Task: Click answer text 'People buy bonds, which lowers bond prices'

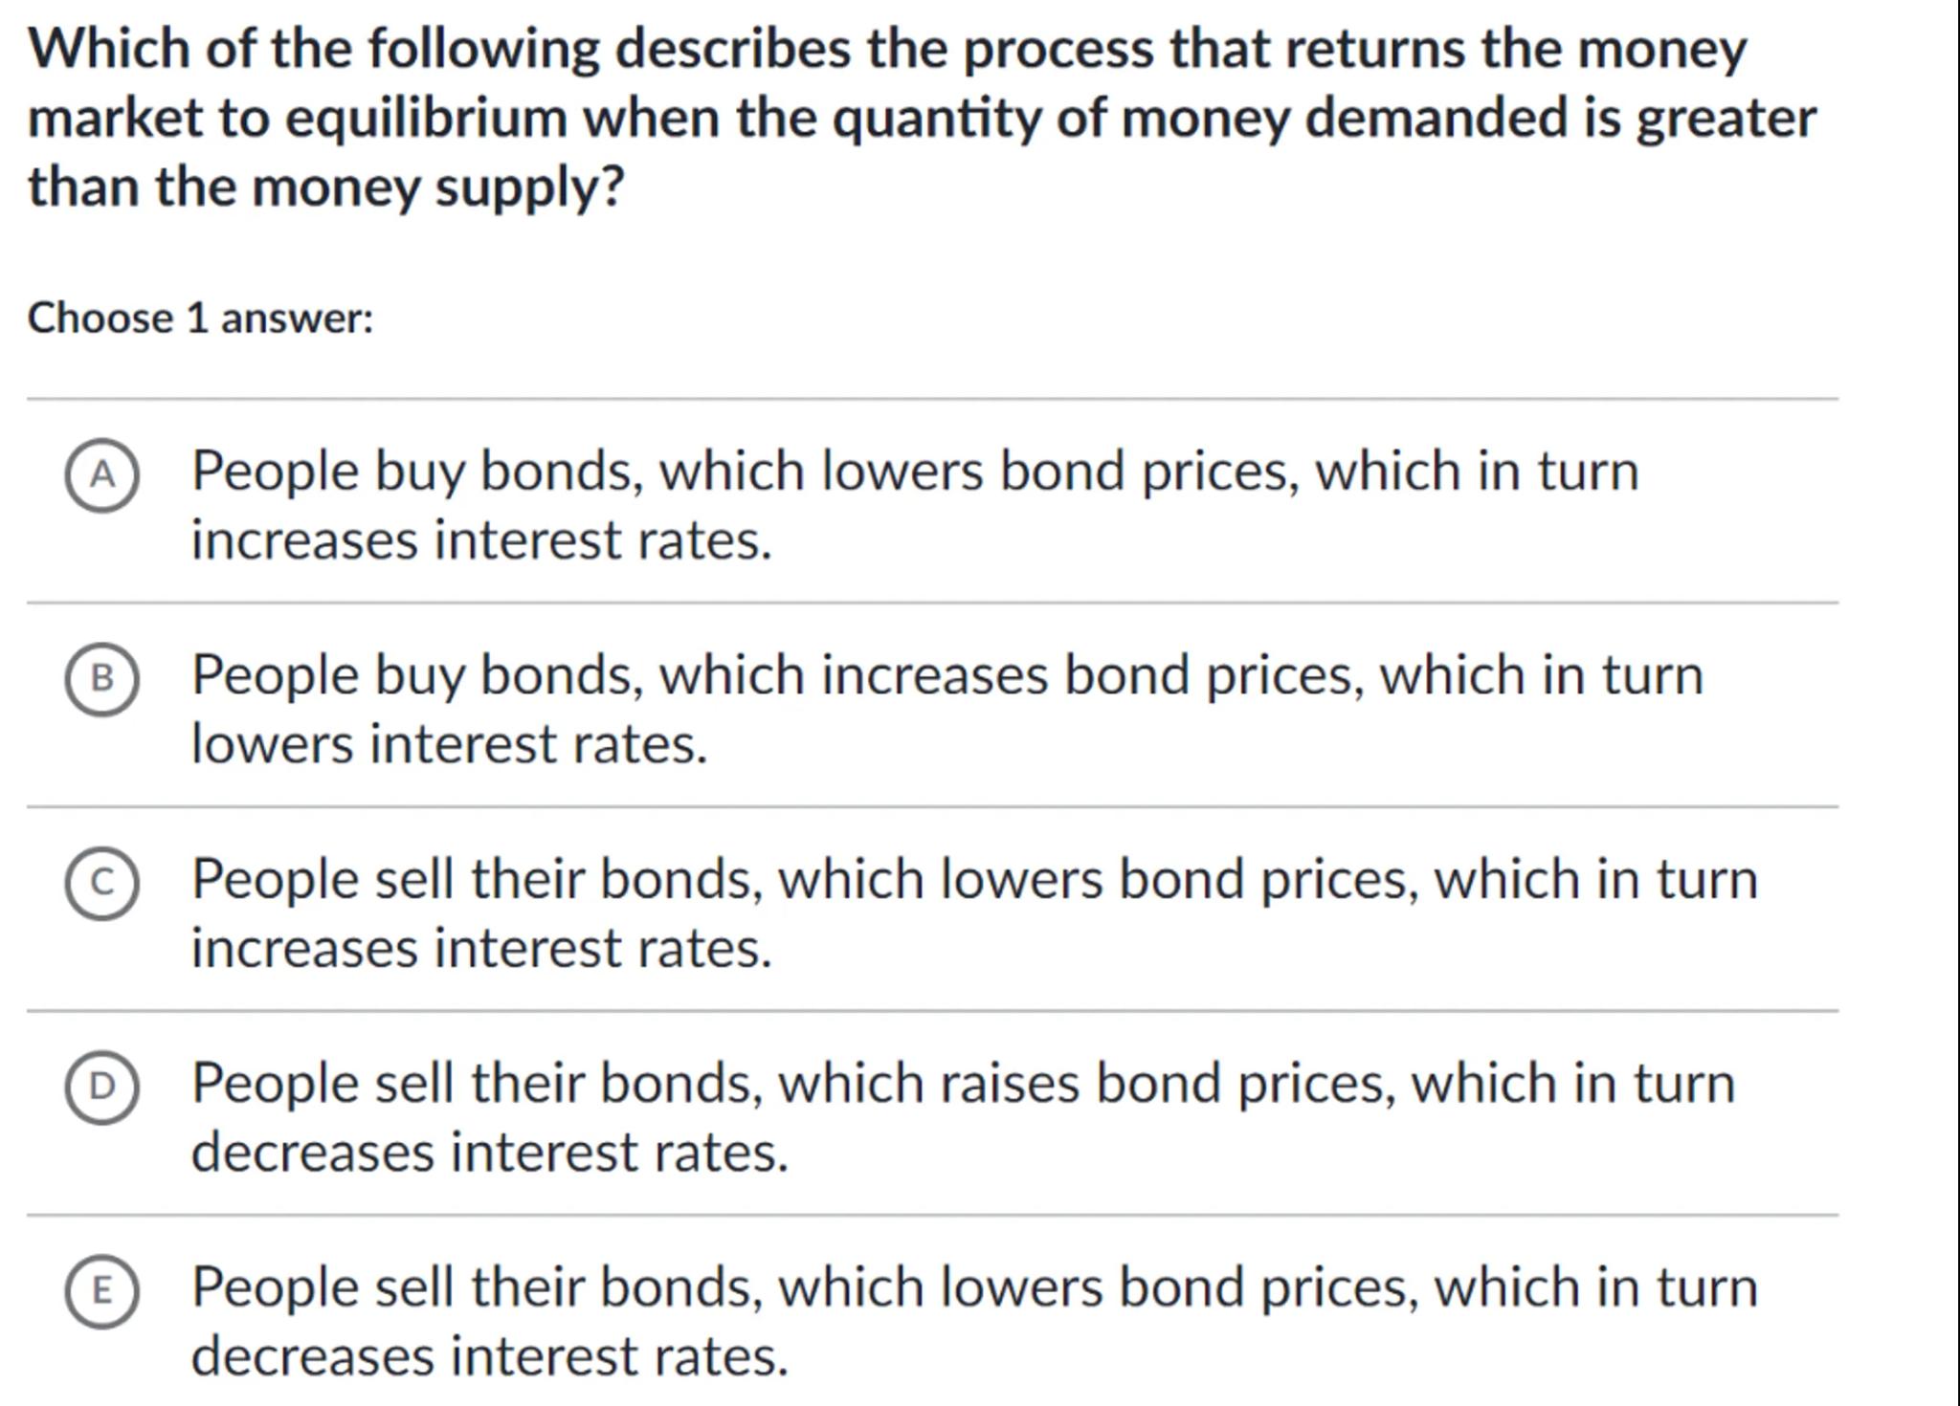Action: [x=914, y=472]
